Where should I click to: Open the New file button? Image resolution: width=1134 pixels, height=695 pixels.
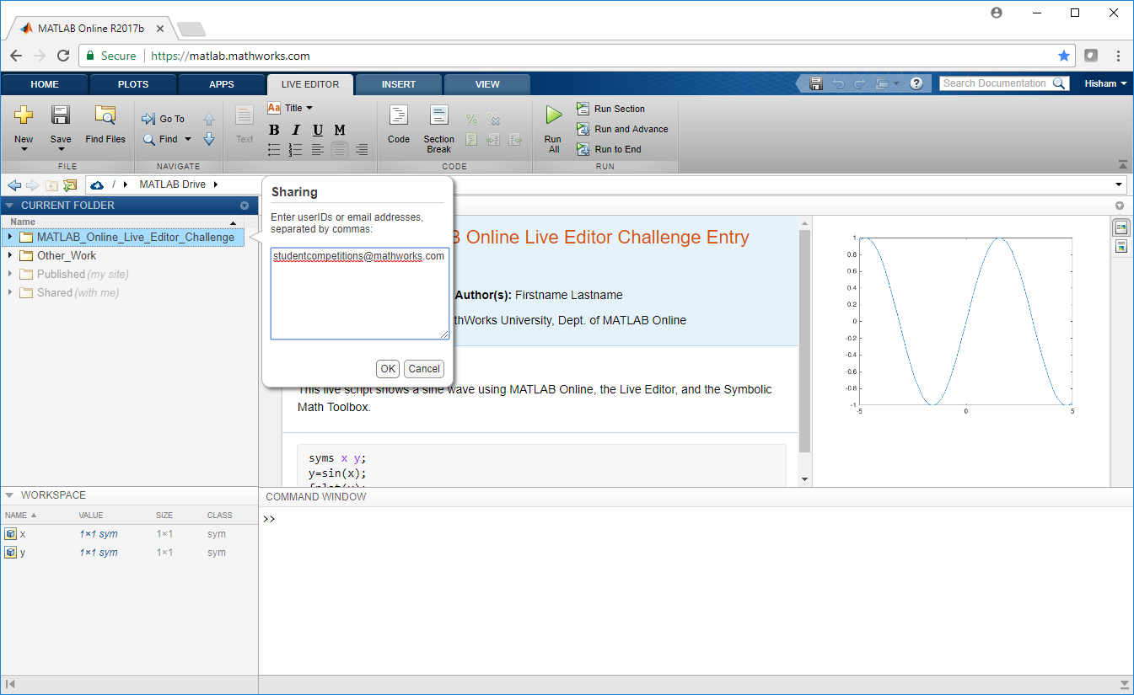pyautogui.click(x=24, y=126)
